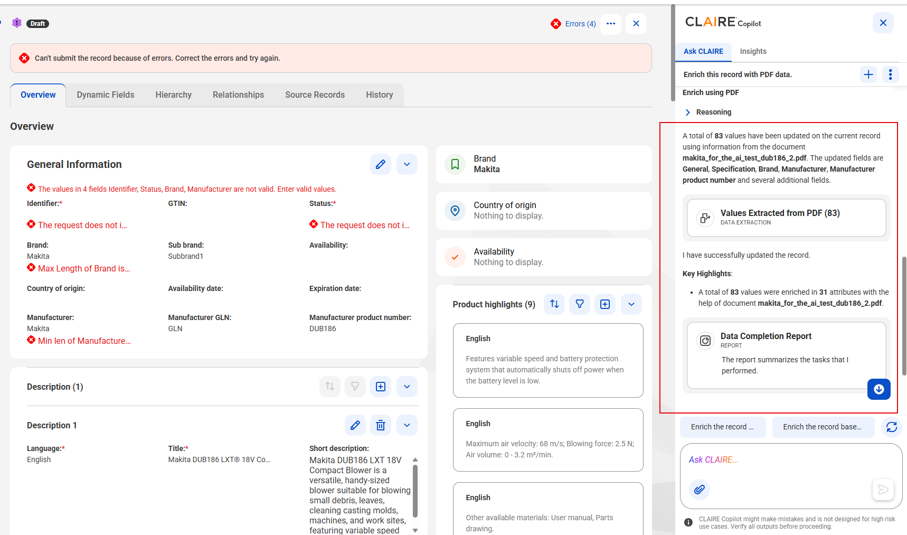The height and width of the screenshot is (535, 907).
Task: Click the Sub brand value Subbrand1
Action: [185, 256]
